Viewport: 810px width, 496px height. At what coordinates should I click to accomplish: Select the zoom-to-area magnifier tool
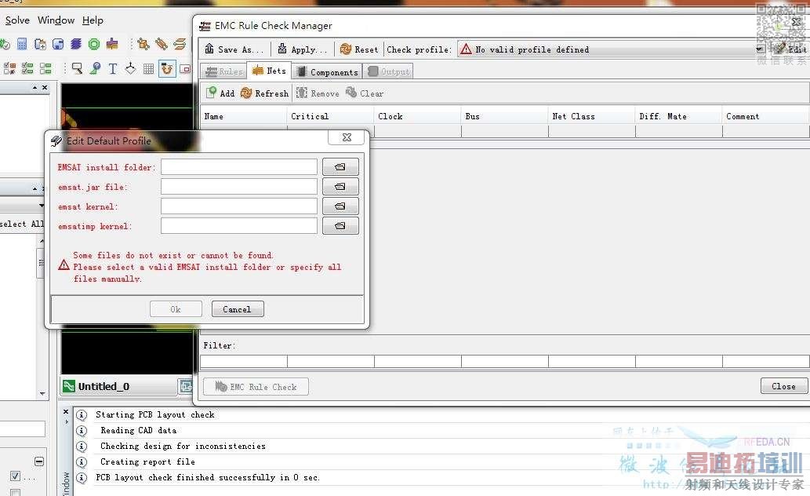[78, 68]
